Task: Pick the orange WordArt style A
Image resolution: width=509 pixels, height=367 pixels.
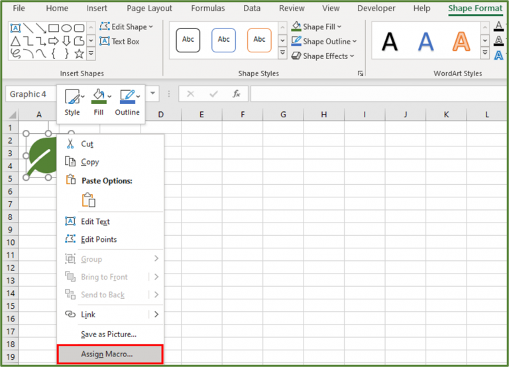Action: 461,41
